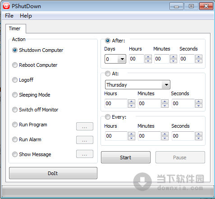The width and height of the screenshot is (215, 199).
Task: Increase At Minutes with up arrow
Action: coord(165,102)
